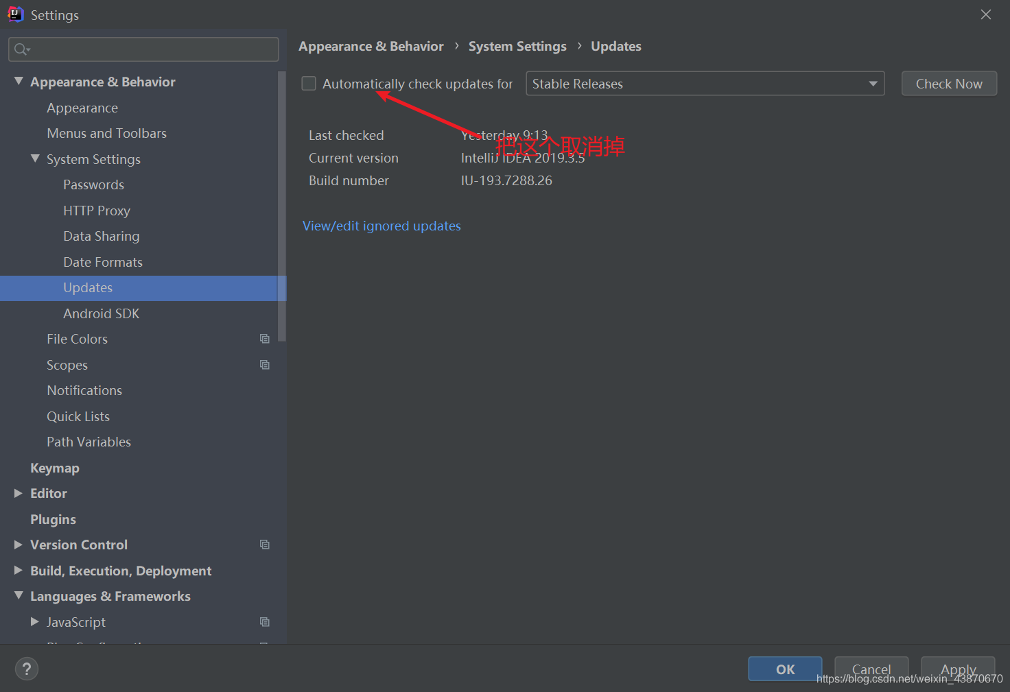The image size is (1010, 692).
Task: Close the Settings dialog
Action: (986, 14)
